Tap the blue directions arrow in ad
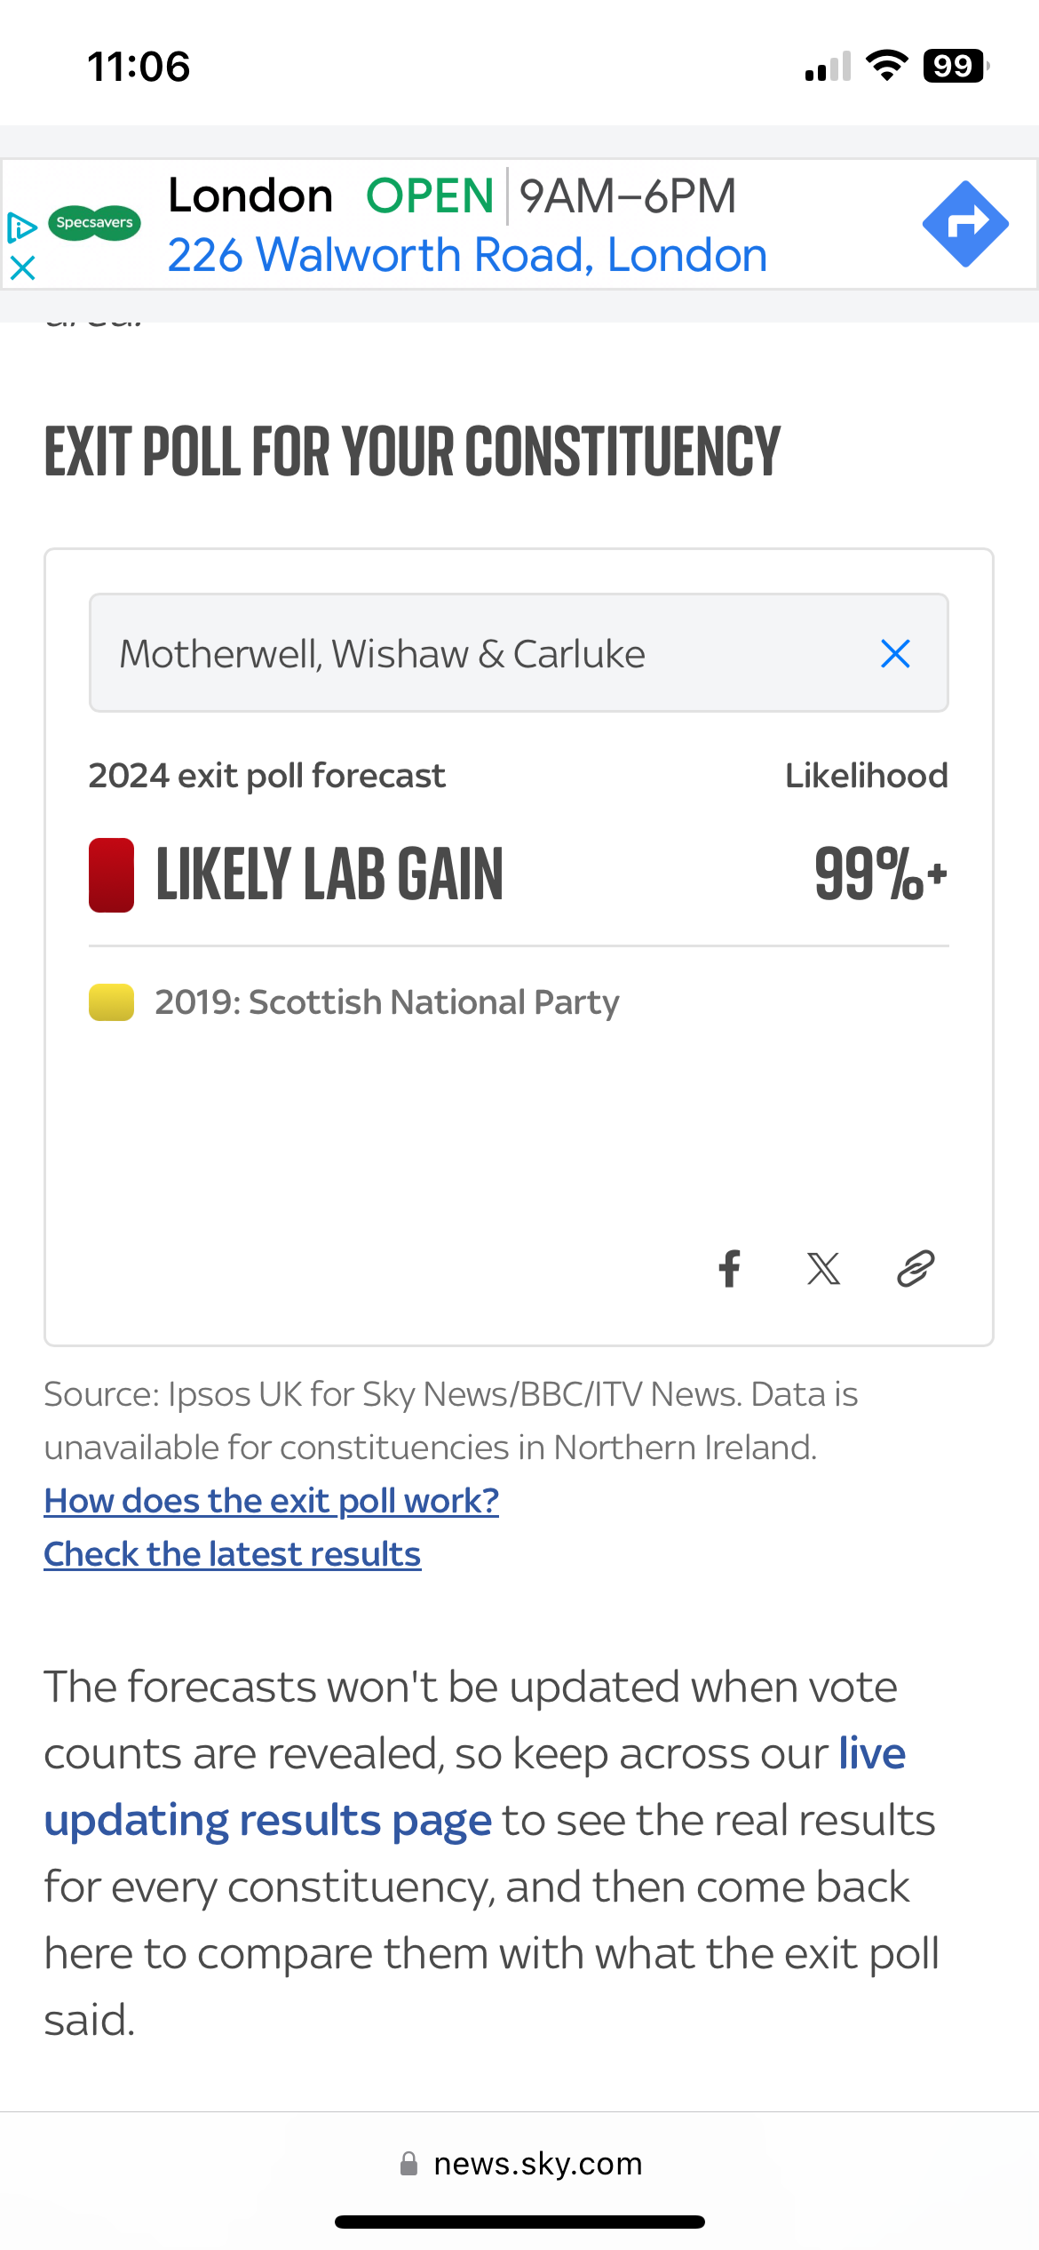Screen dimensions: 1039x2250 pyautogui.click(x=965, y=223)
